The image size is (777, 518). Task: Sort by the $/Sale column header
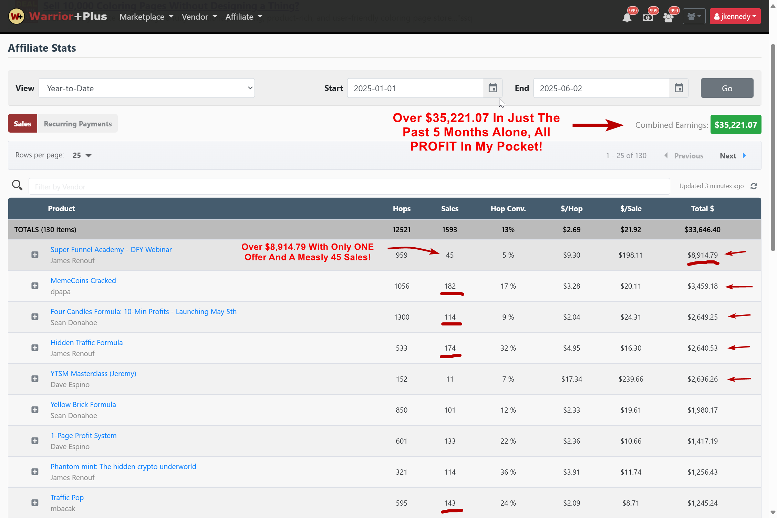tap(631, 208)
